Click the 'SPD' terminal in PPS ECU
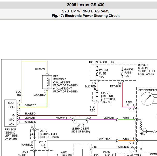The height and width of the screenshot is (156, 157). (x=12, y=120)
